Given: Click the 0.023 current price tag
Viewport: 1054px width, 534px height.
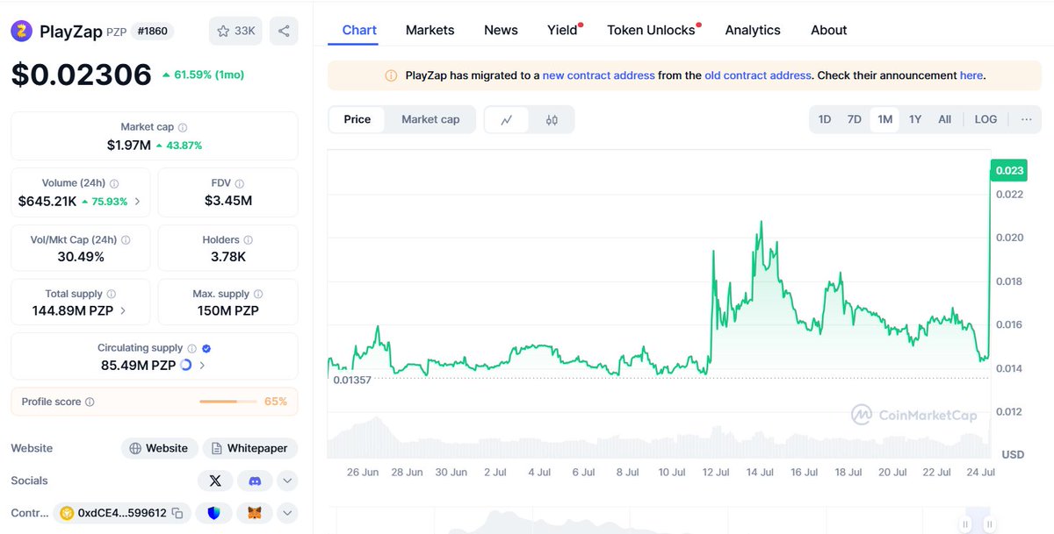Looking at the screenshot, I should 1010,171.
